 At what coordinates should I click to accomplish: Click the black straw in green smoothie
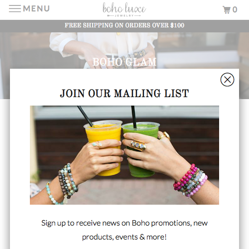134,117
